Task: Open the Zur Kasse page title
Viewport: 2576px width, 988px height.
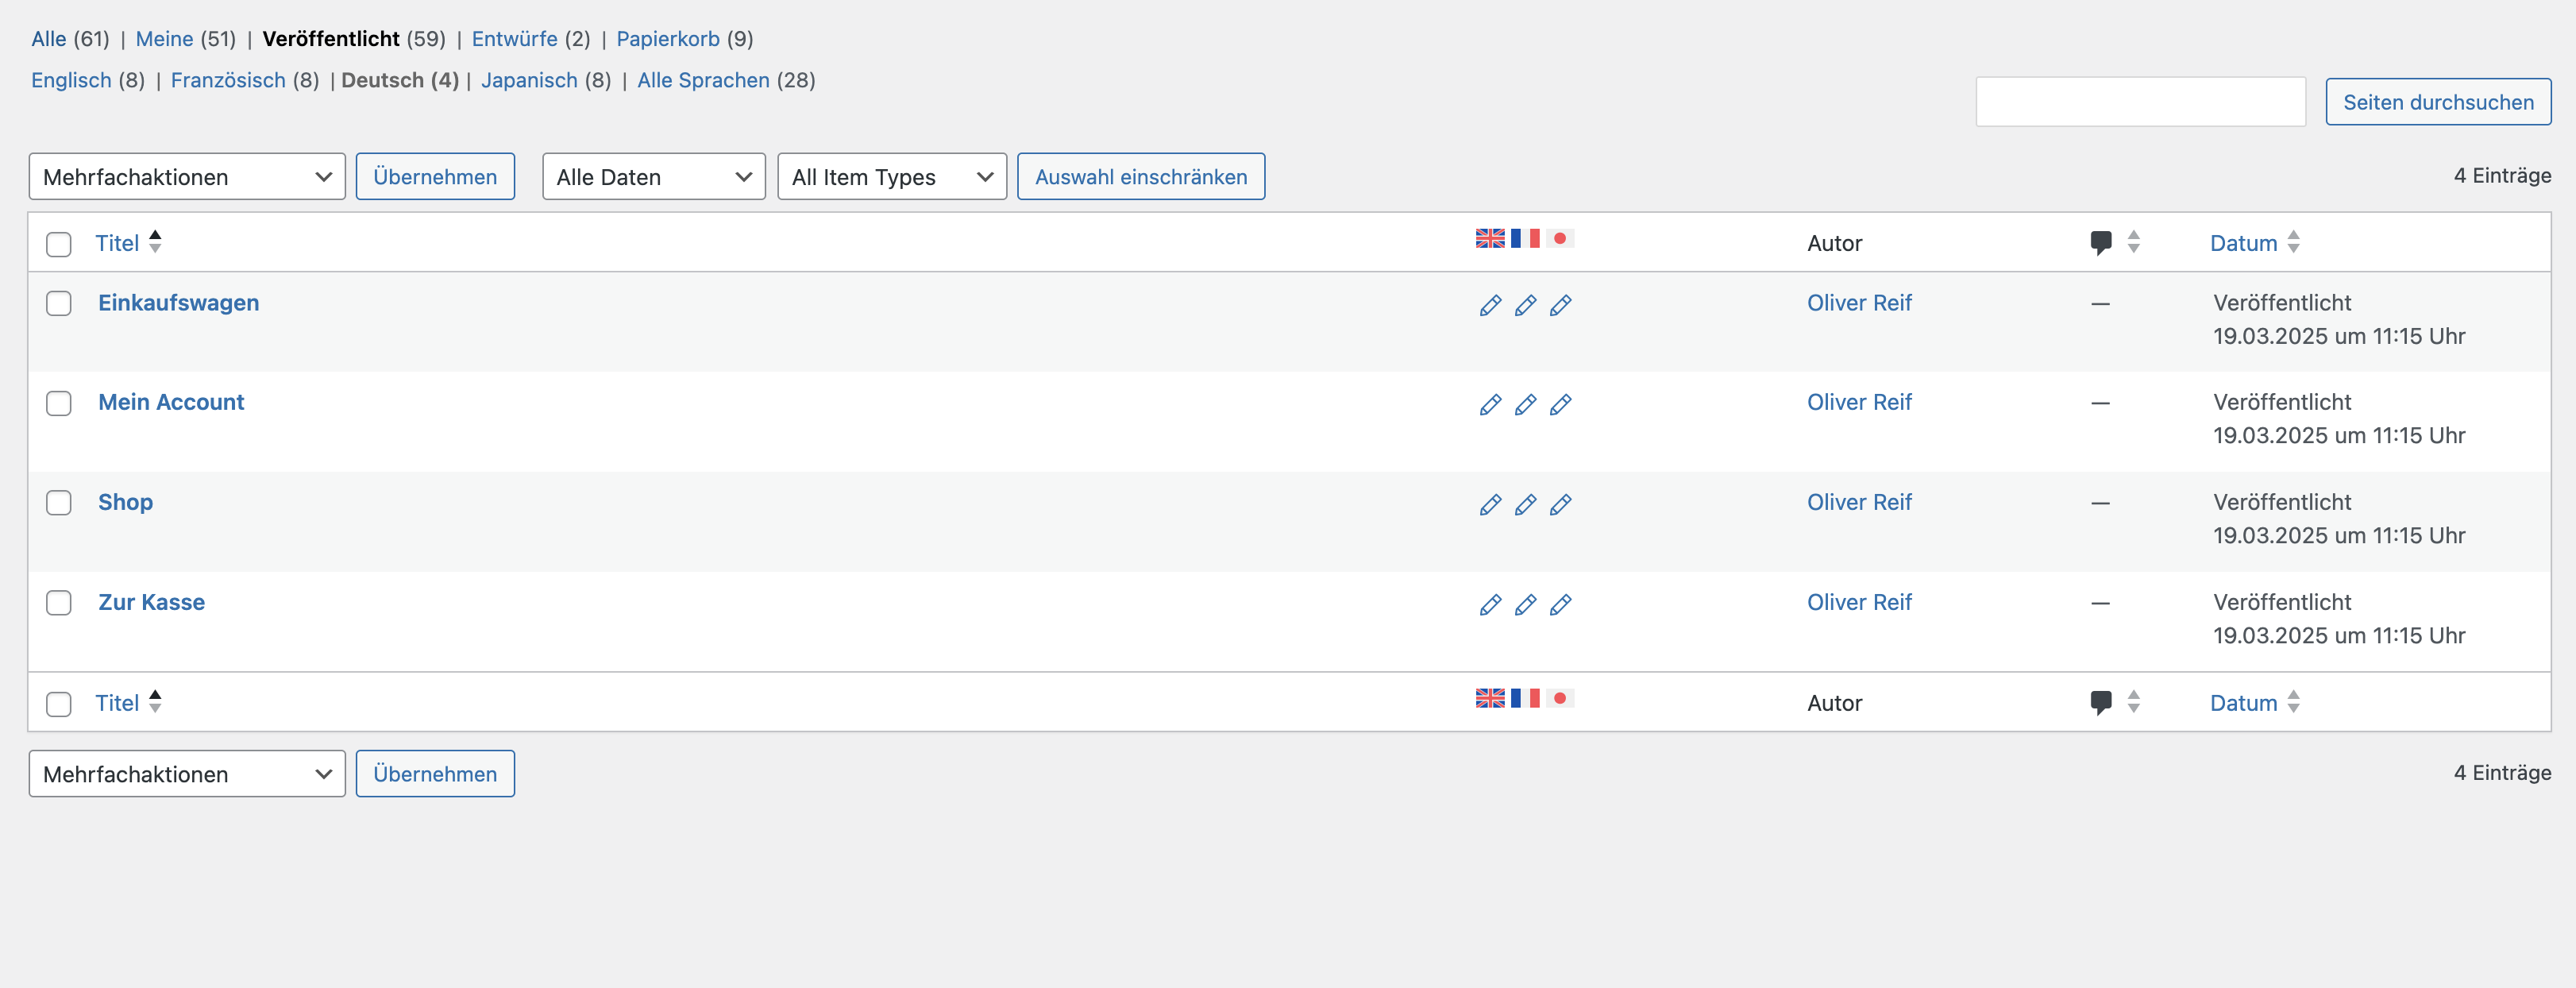Action: pos(151,602)
